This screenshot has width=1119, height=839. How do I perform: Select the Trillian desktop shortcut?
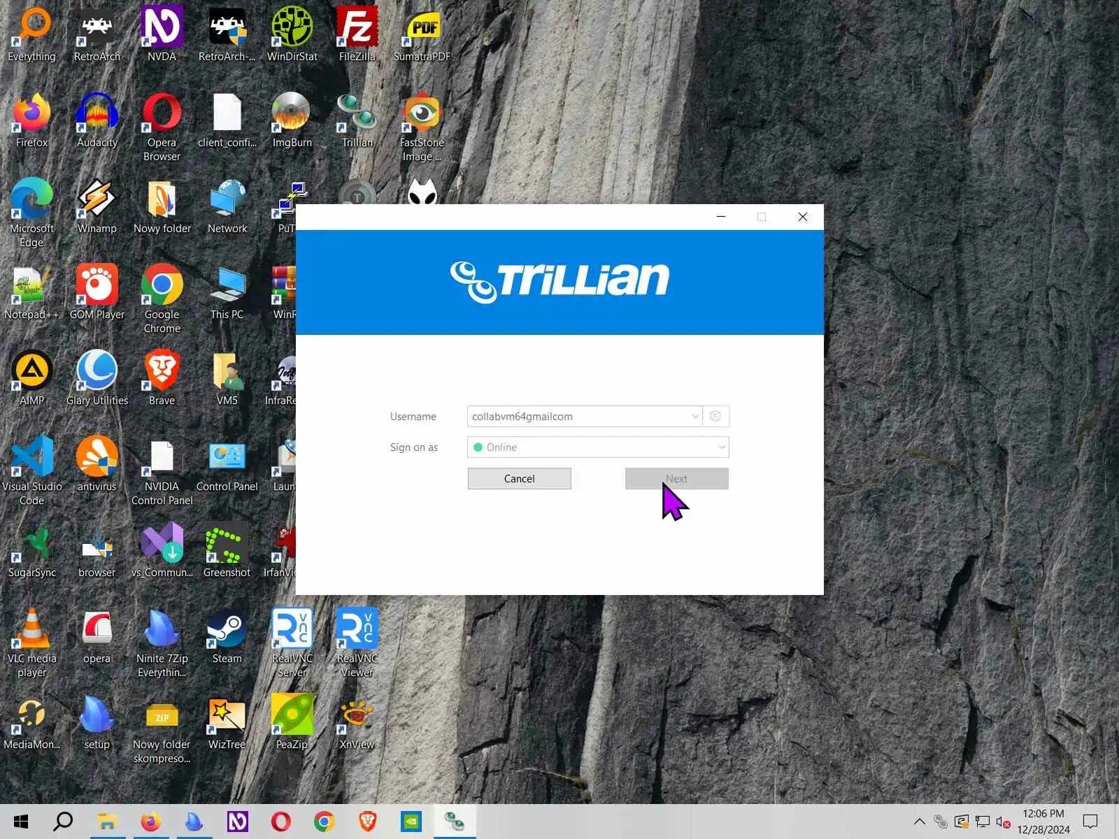(357, 120)
